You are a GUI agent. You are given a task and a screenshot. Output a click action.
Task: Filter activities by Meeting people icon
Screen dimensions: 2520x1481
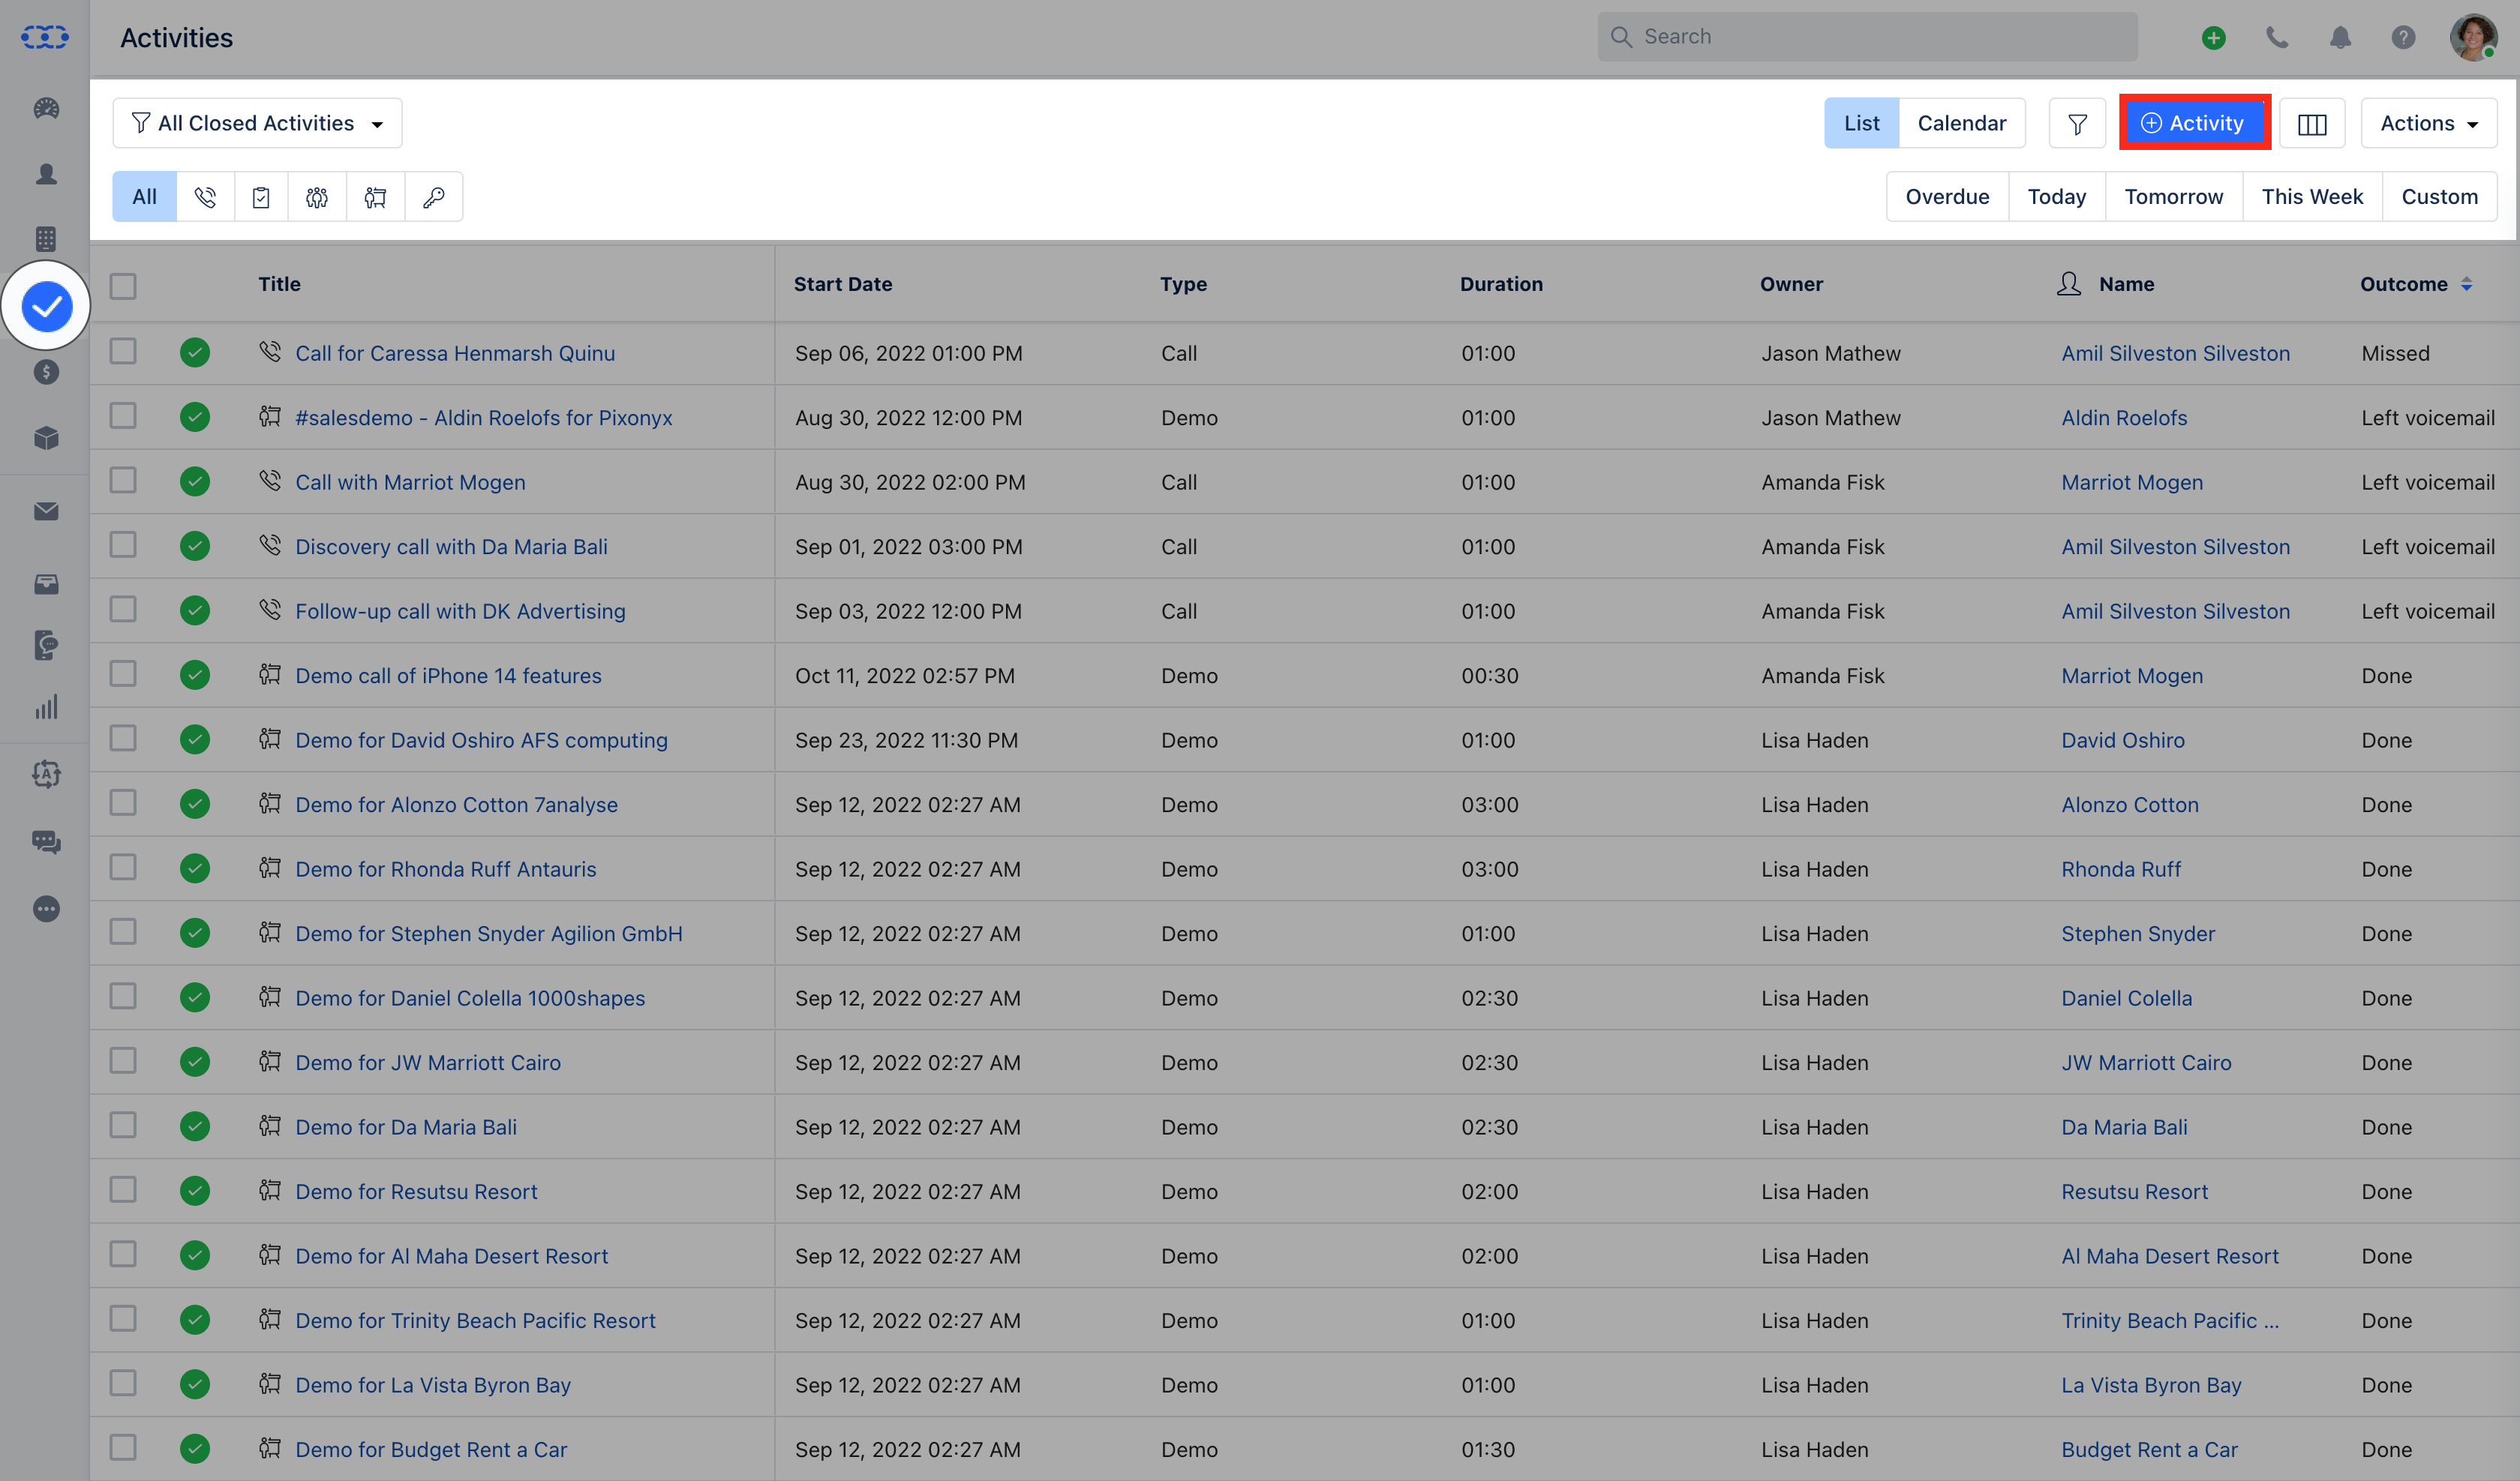point(317,197)
